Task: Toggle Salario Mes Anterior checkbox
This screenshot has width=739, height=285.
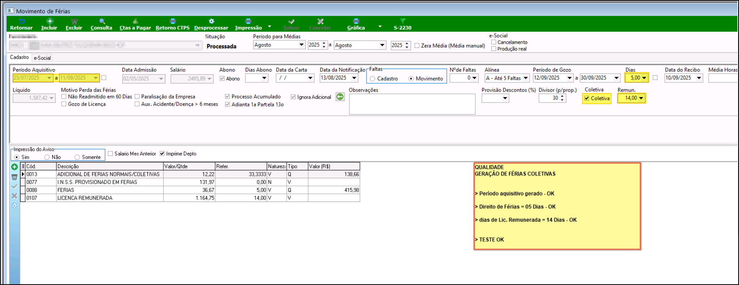Action: pos(110,154)
